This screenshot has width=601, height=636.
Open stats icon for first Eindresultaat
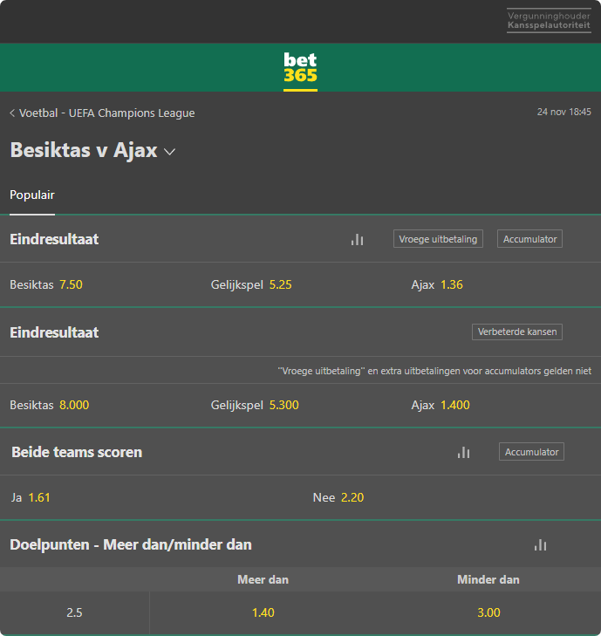pos(357,239)
